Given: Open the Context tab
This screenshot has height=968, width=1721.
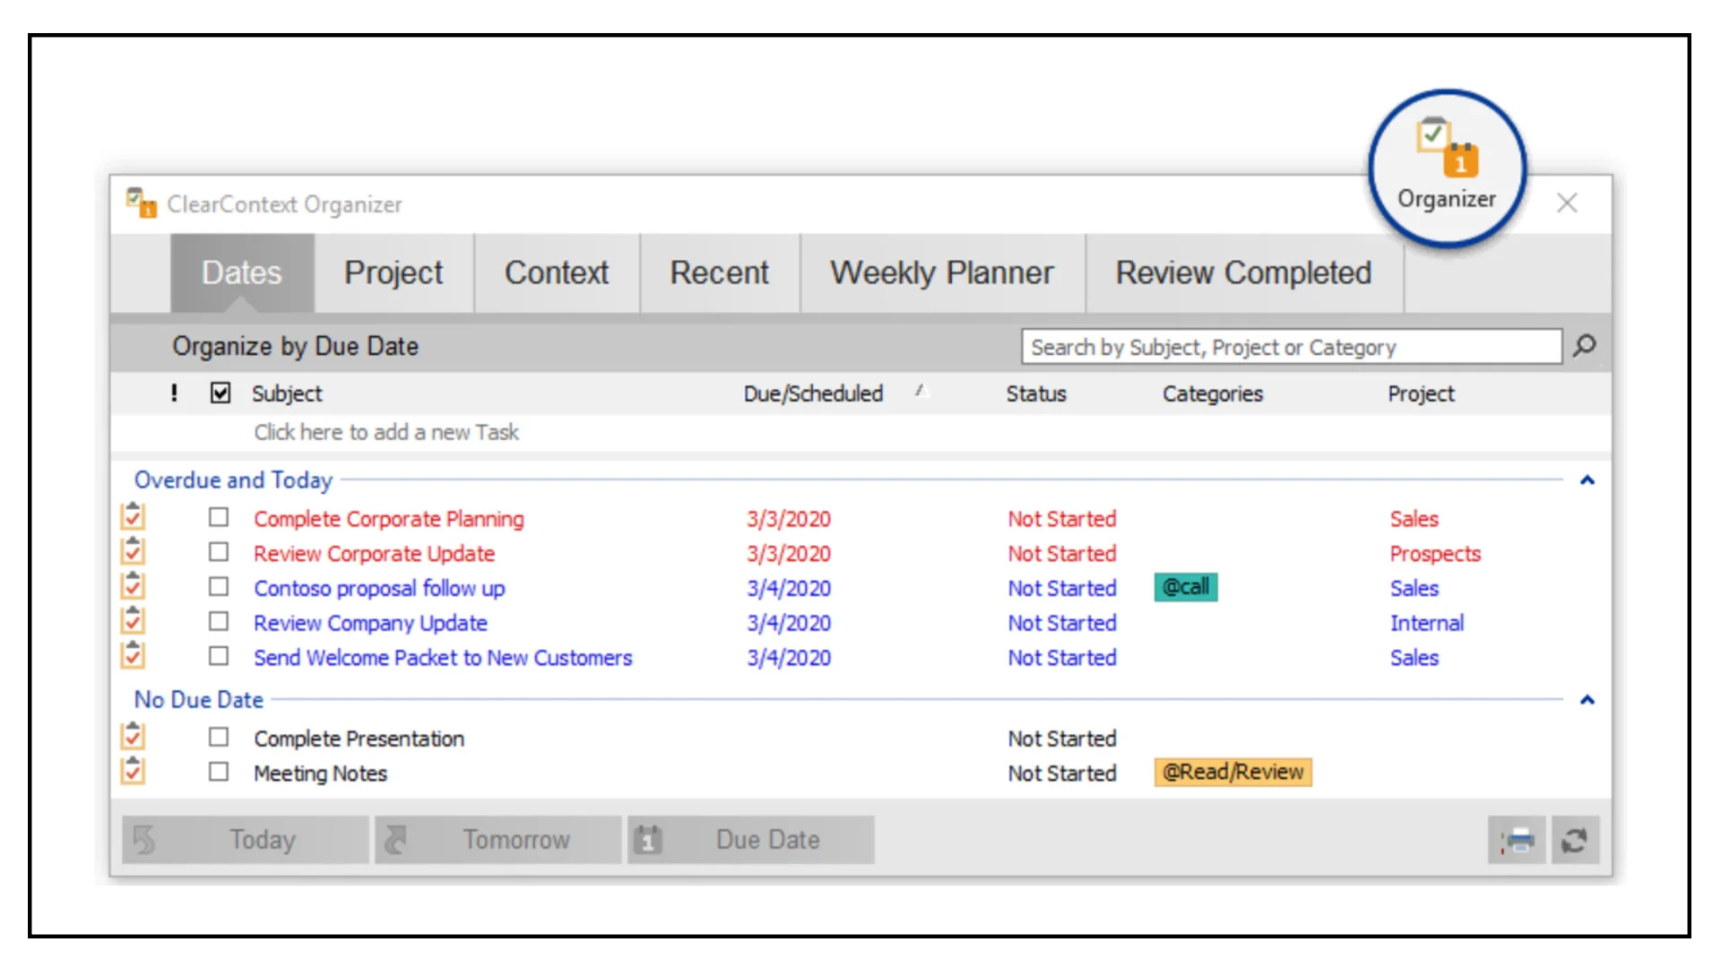Looking at the screenshot, I should [x=557, y=272].
